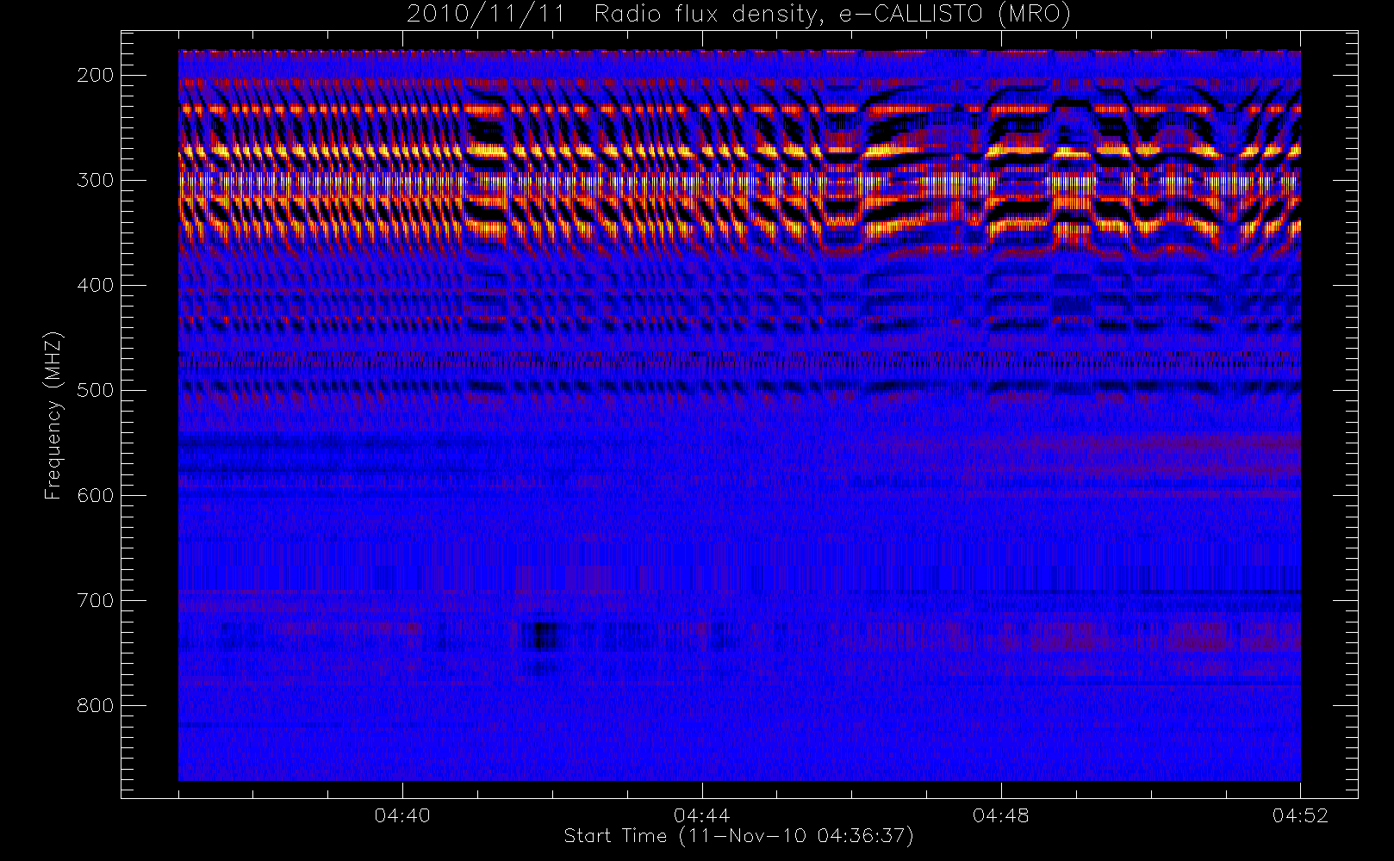
Task: Click the 'Frequency (MHz)' axis label
Action: point(53,415)
